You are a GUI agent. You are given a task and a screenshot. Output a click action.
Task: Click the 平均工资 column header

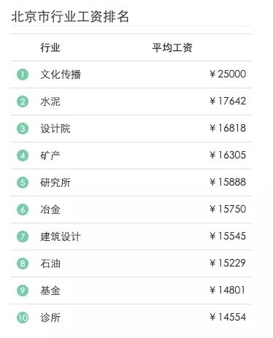click(x=172, y=47)
